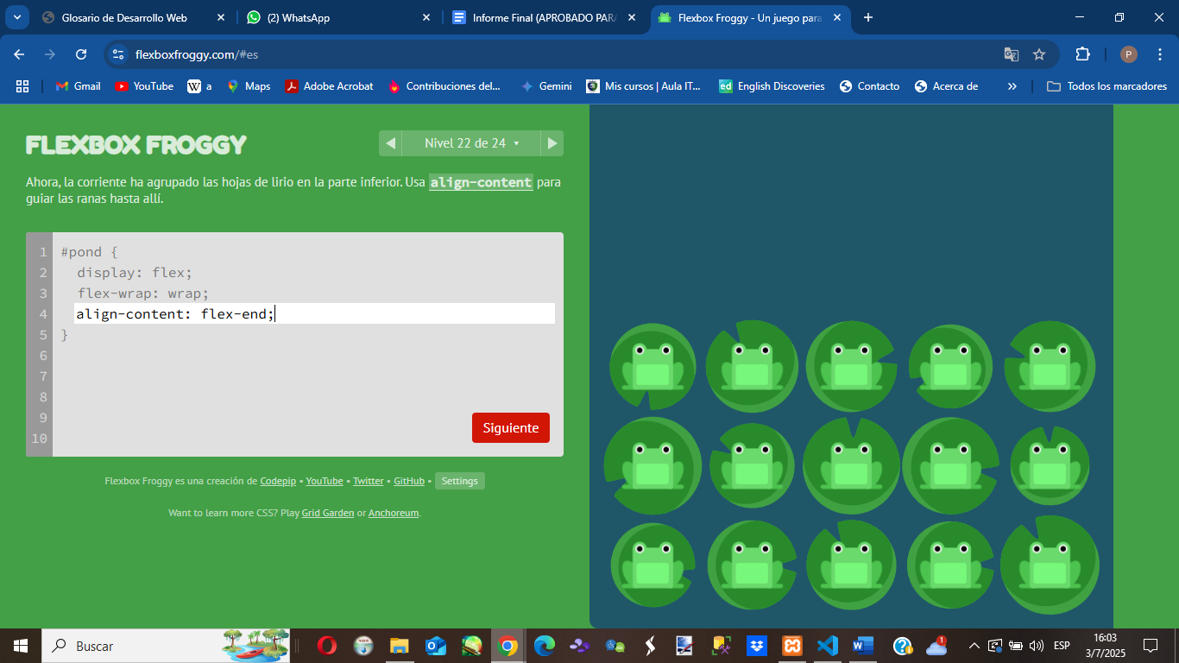Viewport: 1179px width, 663px height.
Task: Reload the page
Action: 81,54
